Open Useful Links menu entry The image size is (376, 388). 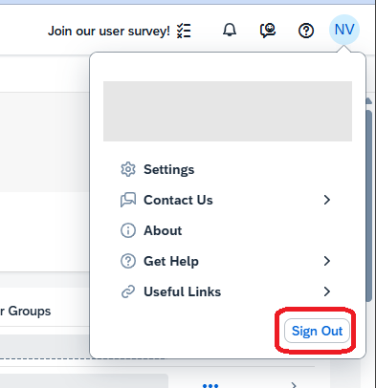228,291
